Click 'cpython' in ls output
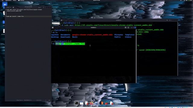The height and width of the screenshot is (108, 193). [55, 35]
